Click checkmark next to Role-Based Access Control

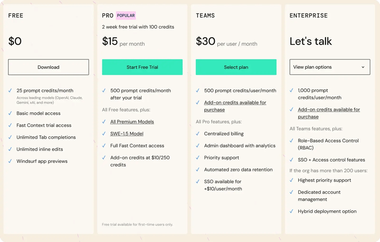click(x=292, y=141)
